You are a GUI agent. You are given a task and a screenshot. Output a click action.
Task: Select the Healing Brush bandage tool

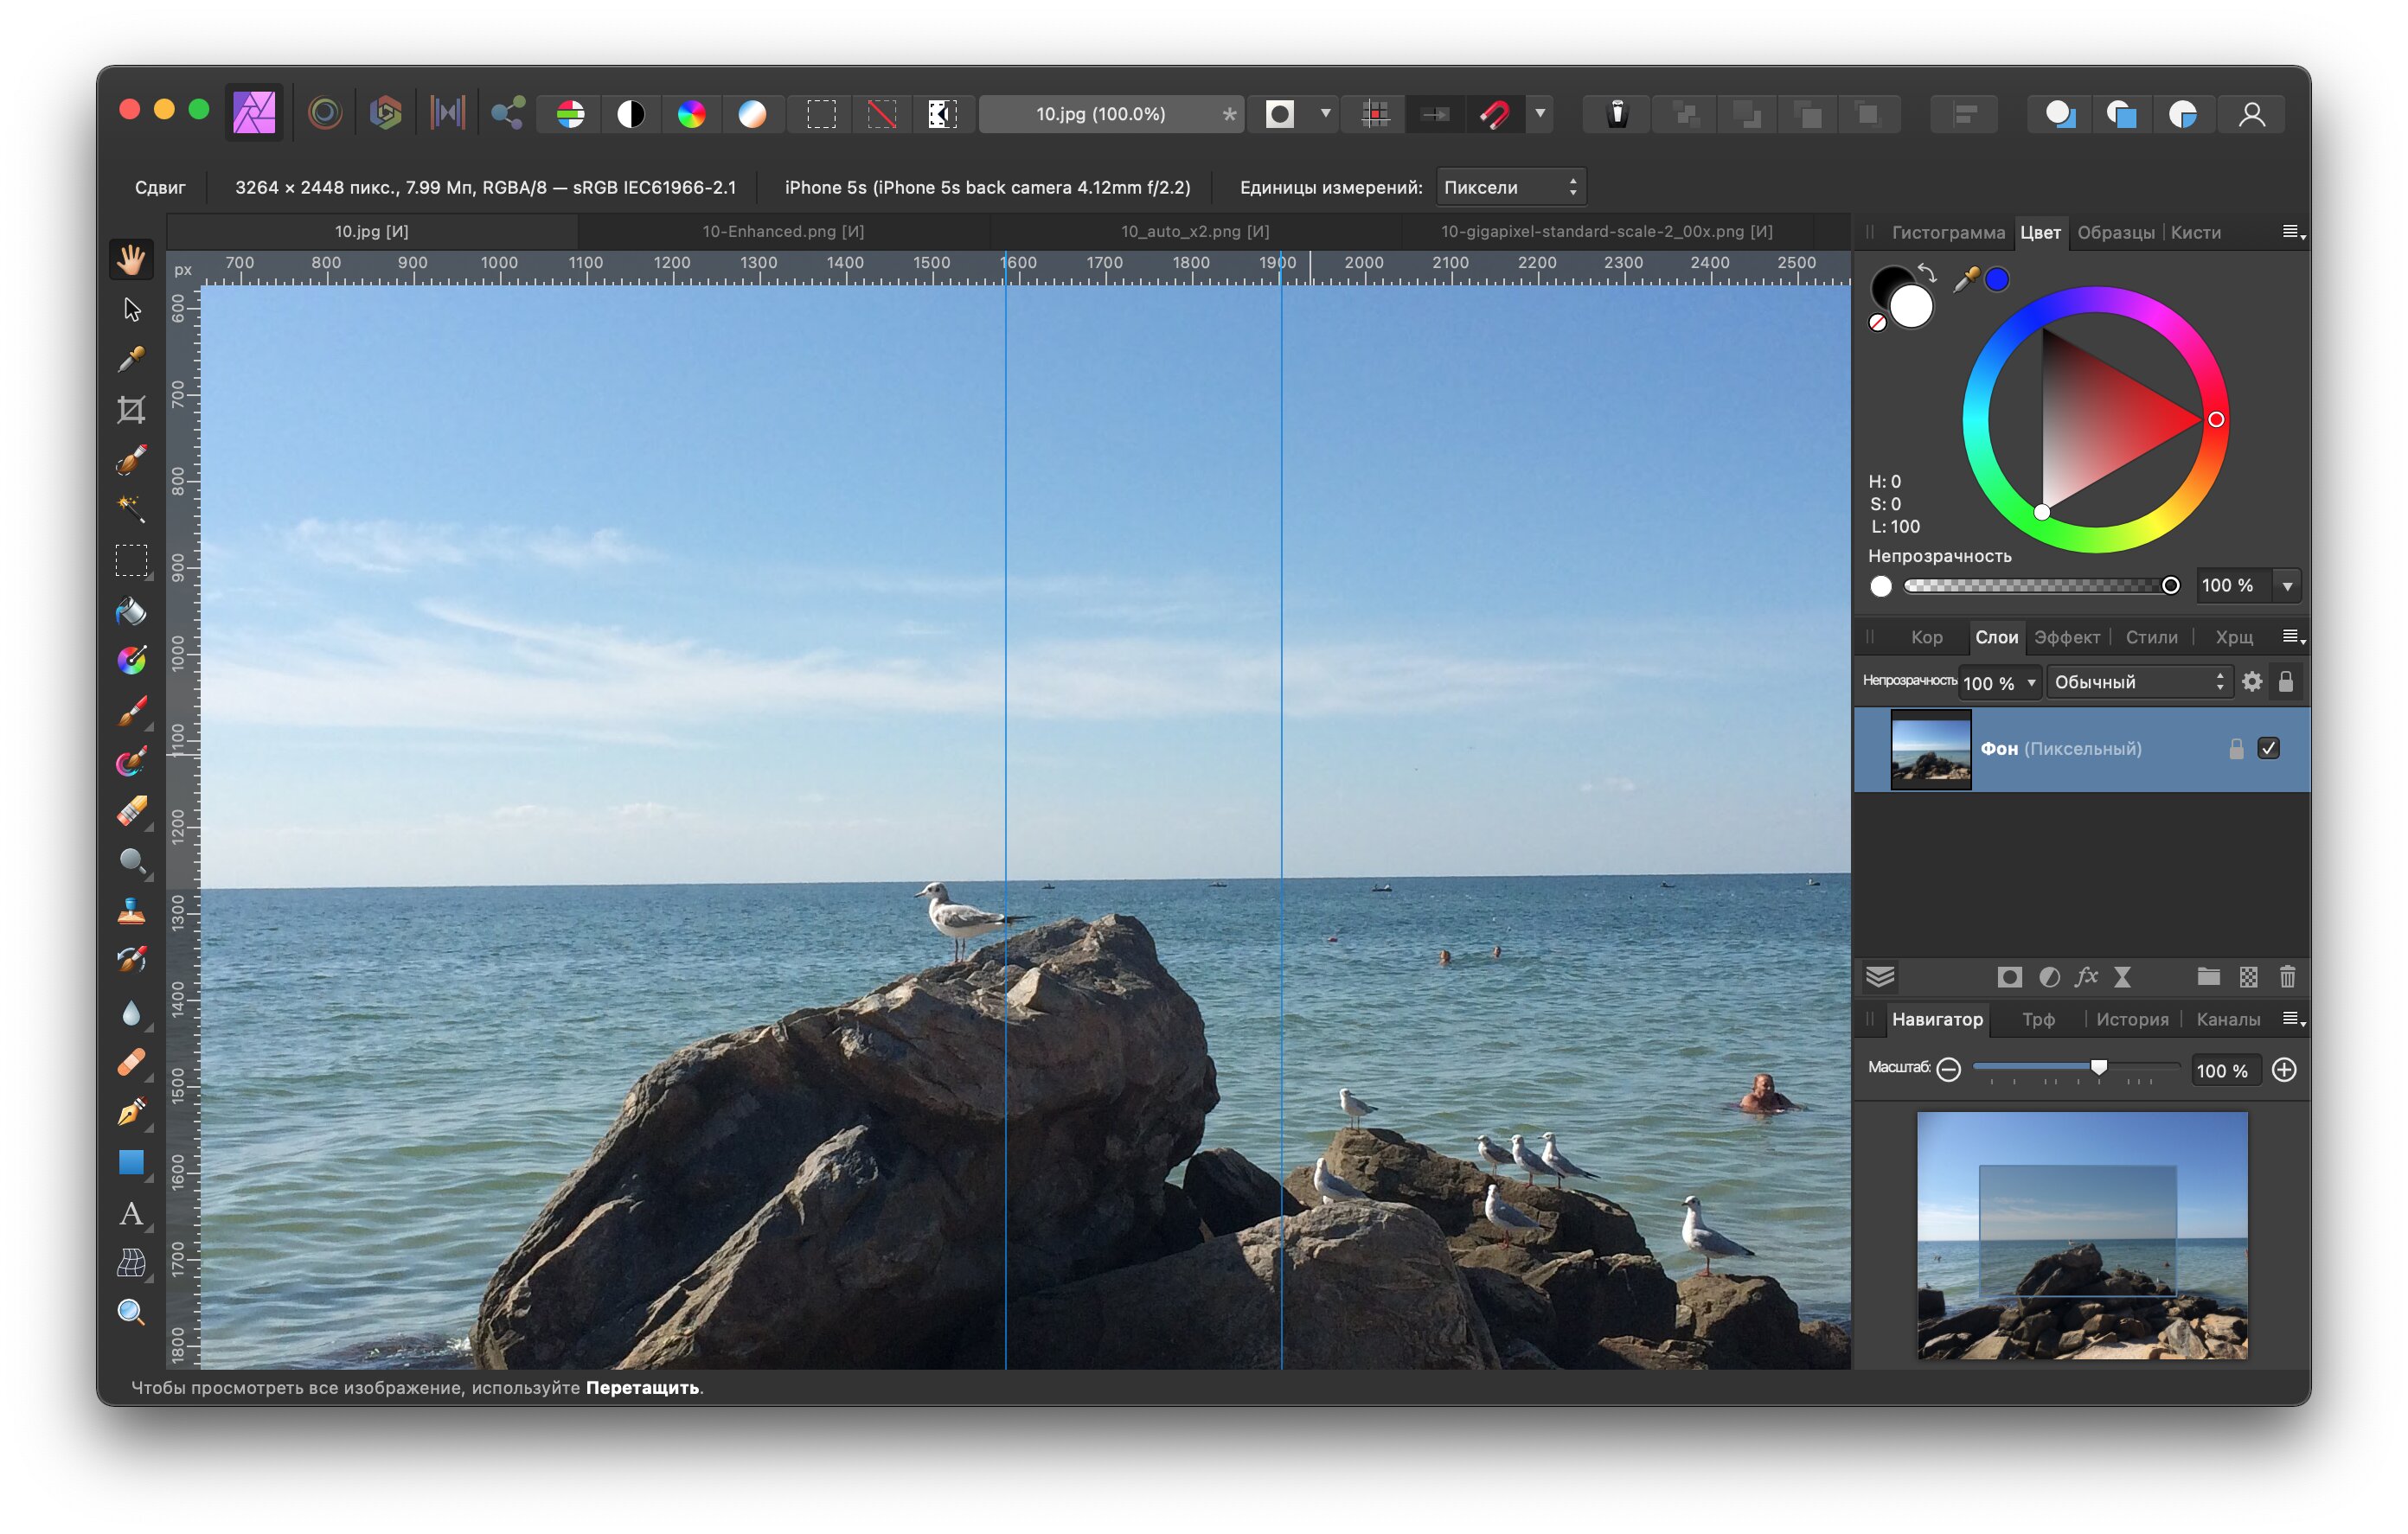(x=131, y=1062)
